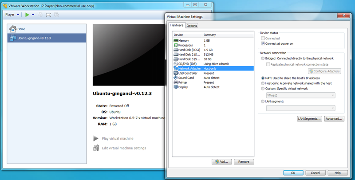Image resolution: width=355 pixels, height=180 pixels.
Task: Select Ubuntu-gingancl-v0.12.3 in the VM library
Action: coord(47,38)
